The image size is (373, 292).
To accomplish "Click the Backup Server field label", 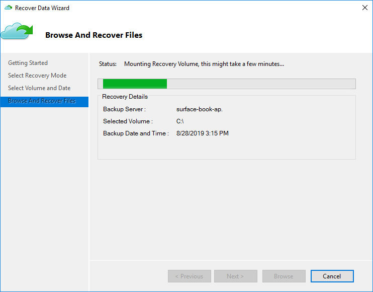I will pos(124,109).
